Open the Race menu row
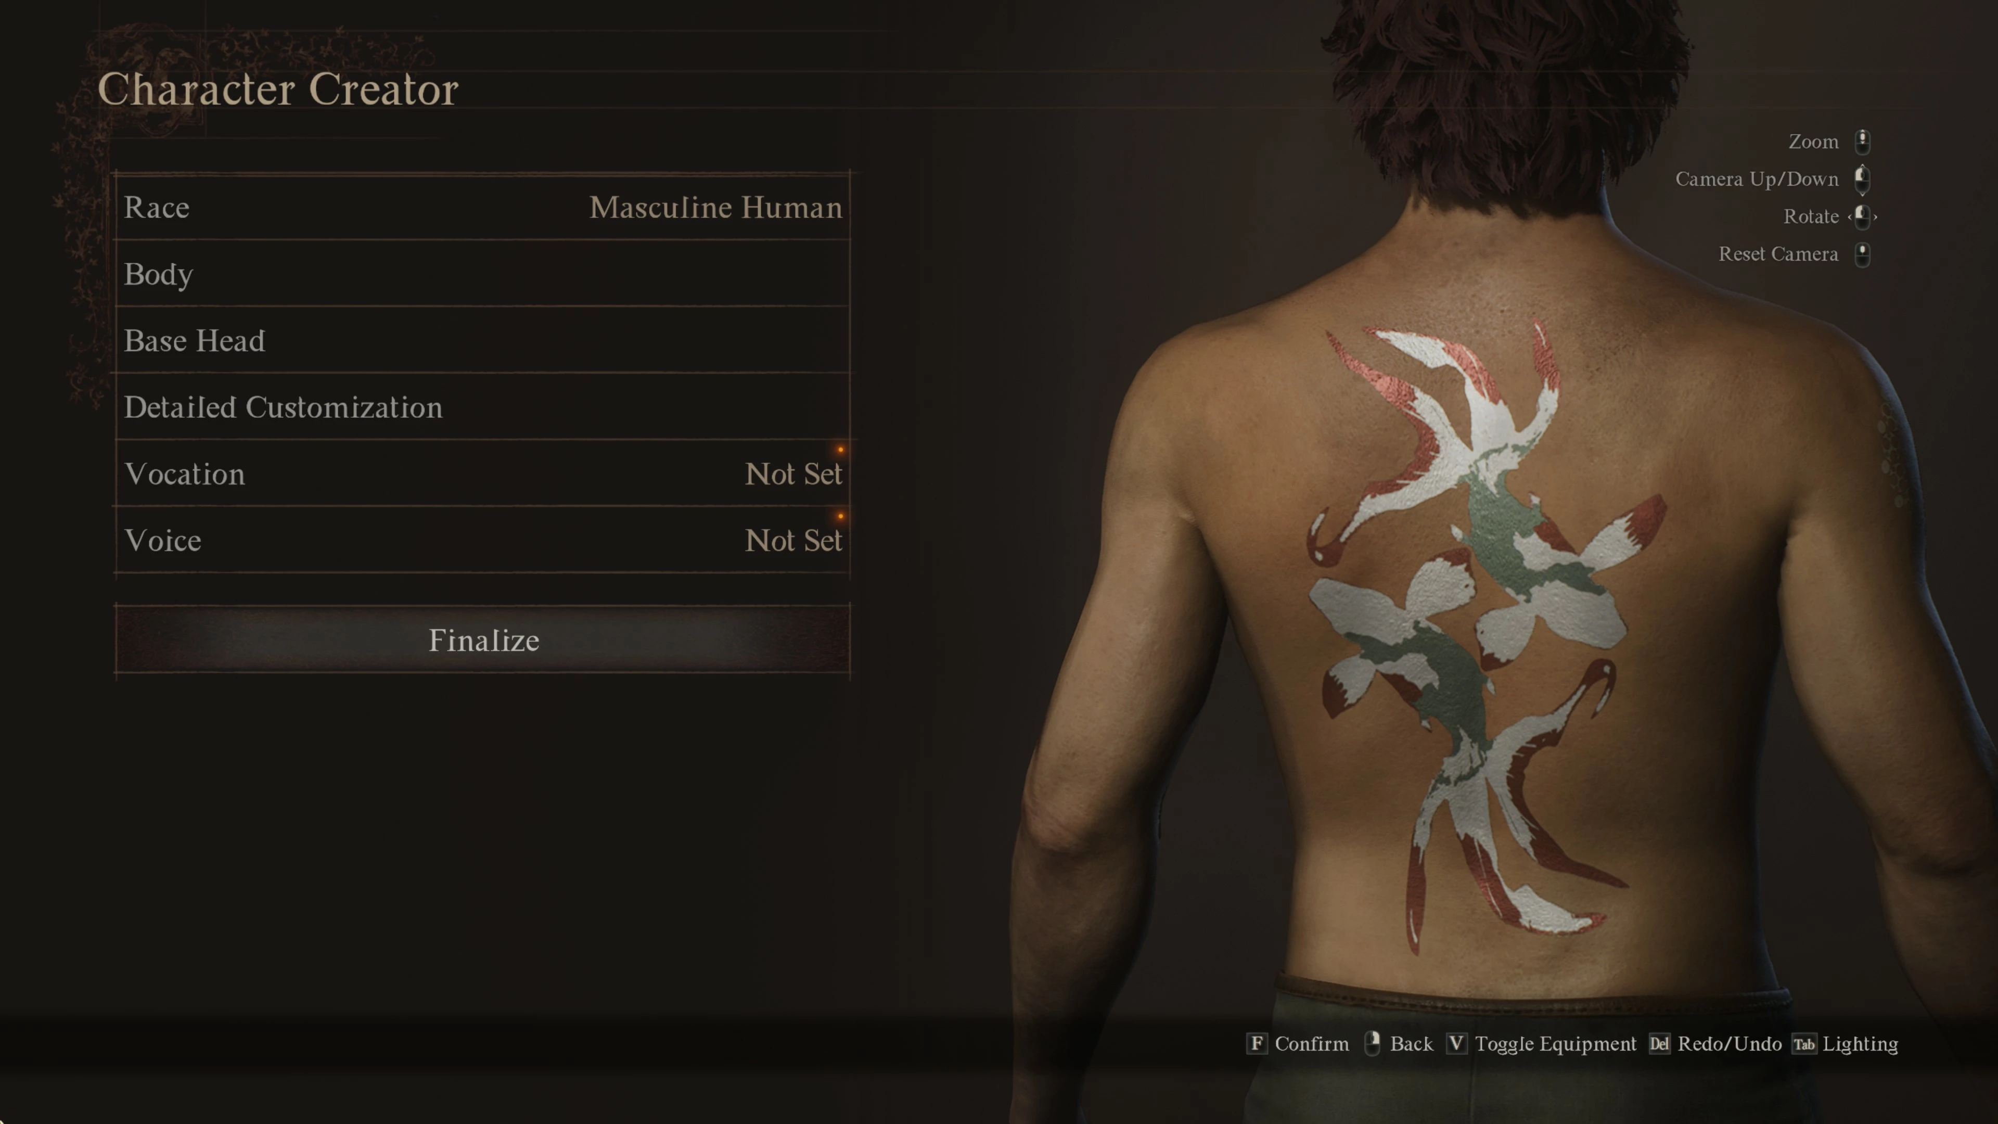Image resolution: width=1998 pixels, height=1124 pixels. click(x=482, y=207)
